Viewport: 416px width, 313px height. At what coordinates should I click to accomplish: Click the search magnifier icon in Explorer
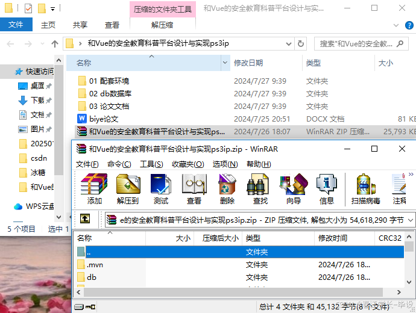pyautogui.click(x=400, y=43)
